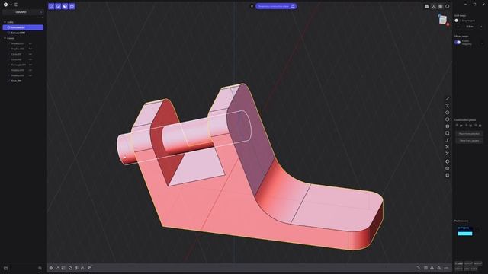Screen dimensions: 488x274
Task: Toggle the sidebar layout icon
Action: coord(17,5)
